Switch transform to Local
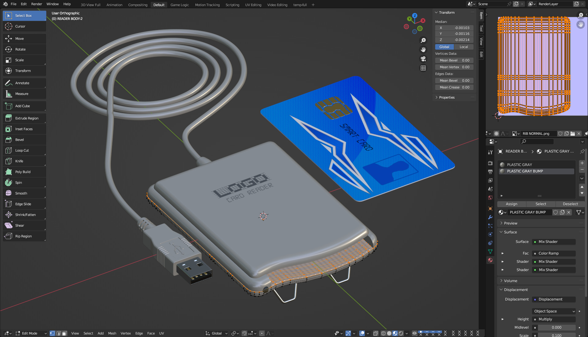 (464, 47)
